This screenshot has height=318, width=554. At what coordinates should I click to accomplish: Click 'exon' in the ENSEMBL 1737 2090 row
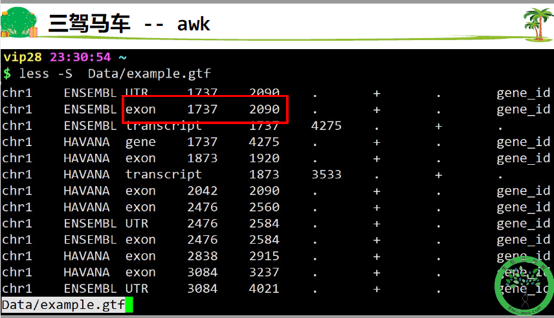[x=140, y=109]
